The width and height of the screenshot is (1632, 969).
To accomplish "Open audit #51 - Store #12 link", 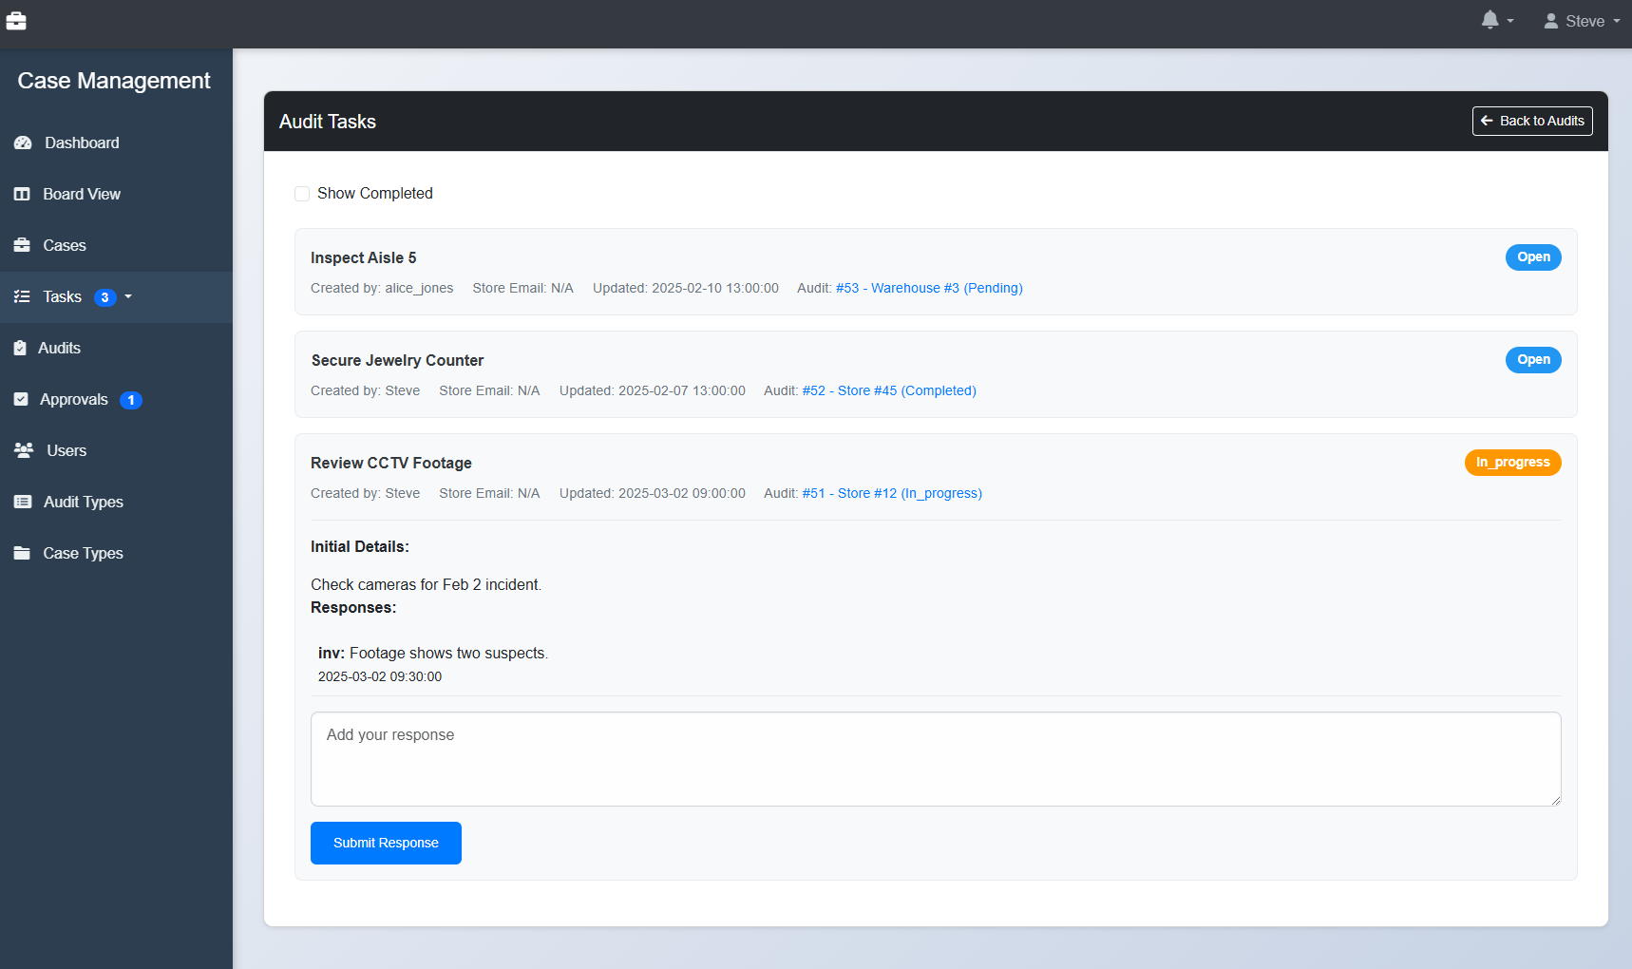I will (x=891, y=493).
